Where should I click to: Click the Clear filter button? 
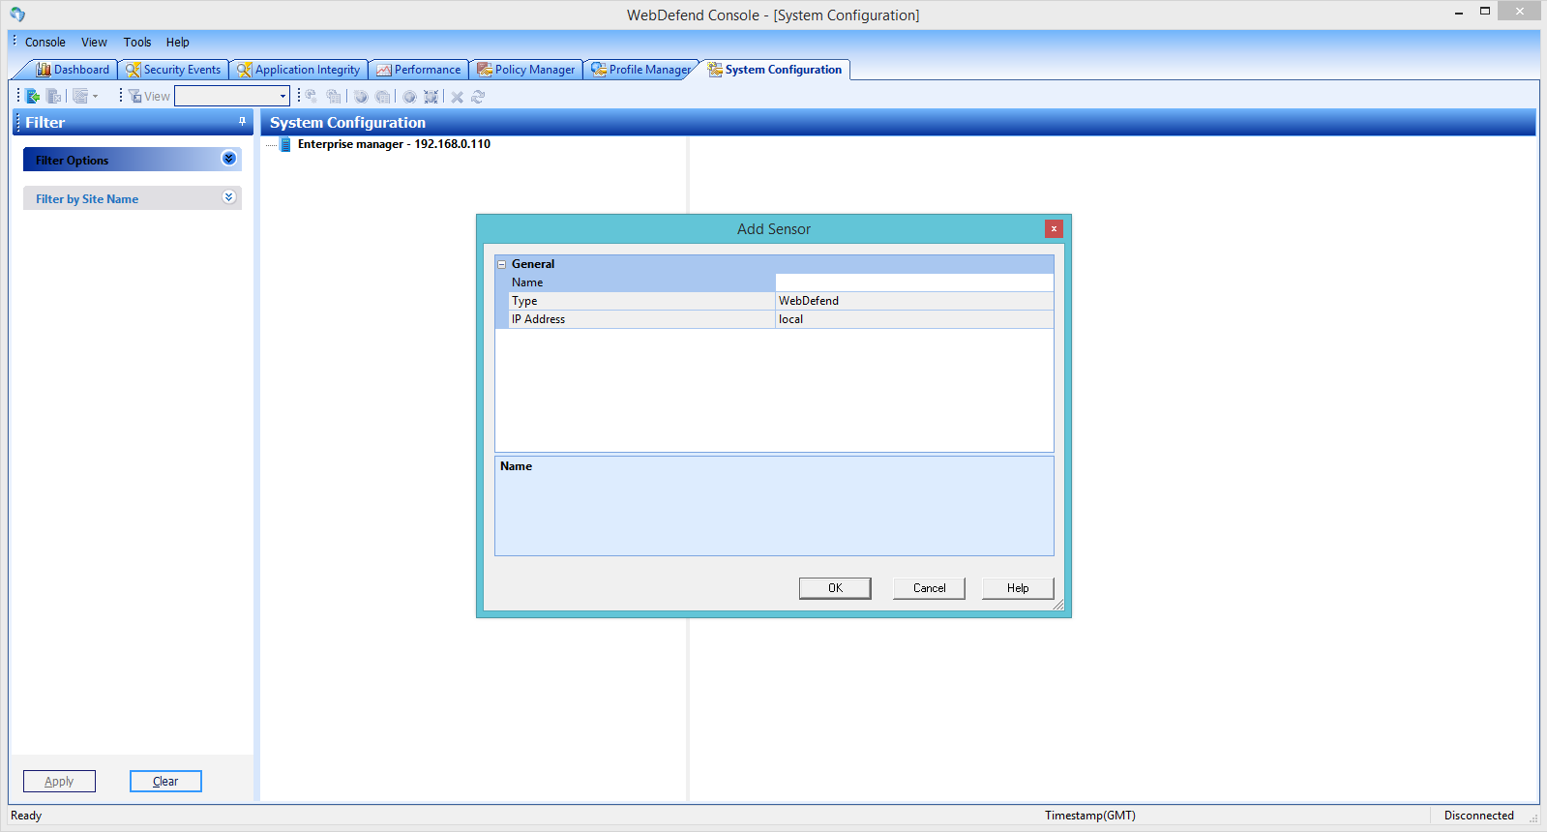(x=165, y=782)
